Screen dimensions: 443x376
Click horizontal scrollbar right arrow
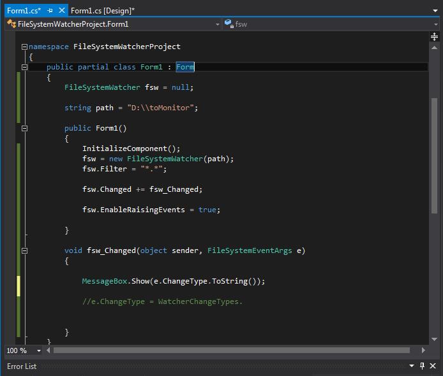pyautogui.click(x=423, y=351)
